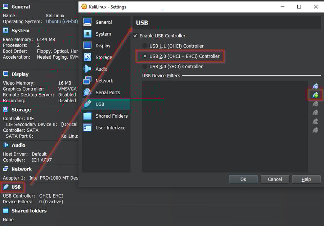
Task: Open Help for USB settings
Action: 306,179
